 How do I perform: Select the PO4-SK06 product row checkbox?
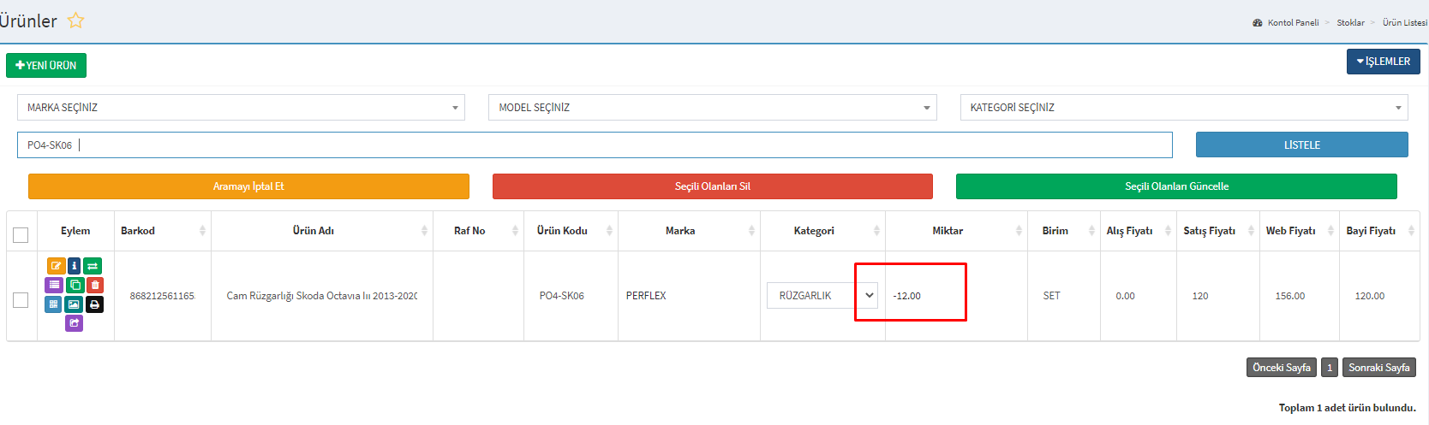click(21, 300)
